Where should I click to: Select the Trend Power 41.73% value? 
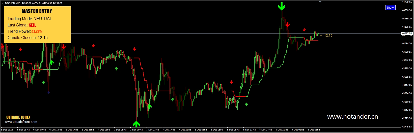tap(37, 31)
